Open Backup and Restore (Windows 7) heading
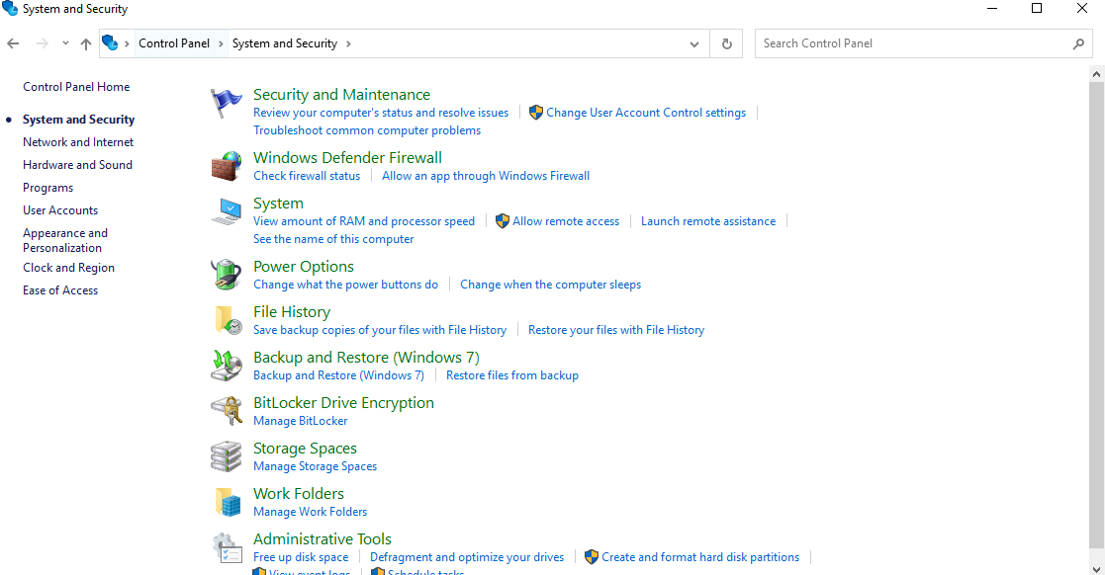Image resolution: width=1105 pixels, height=575 pixels. point(366,358)
